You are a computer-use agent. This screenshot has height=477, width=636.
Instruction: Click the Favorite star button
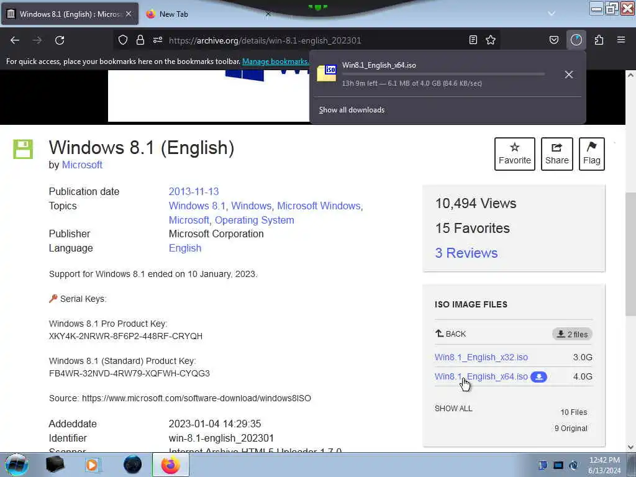[515, 154]
